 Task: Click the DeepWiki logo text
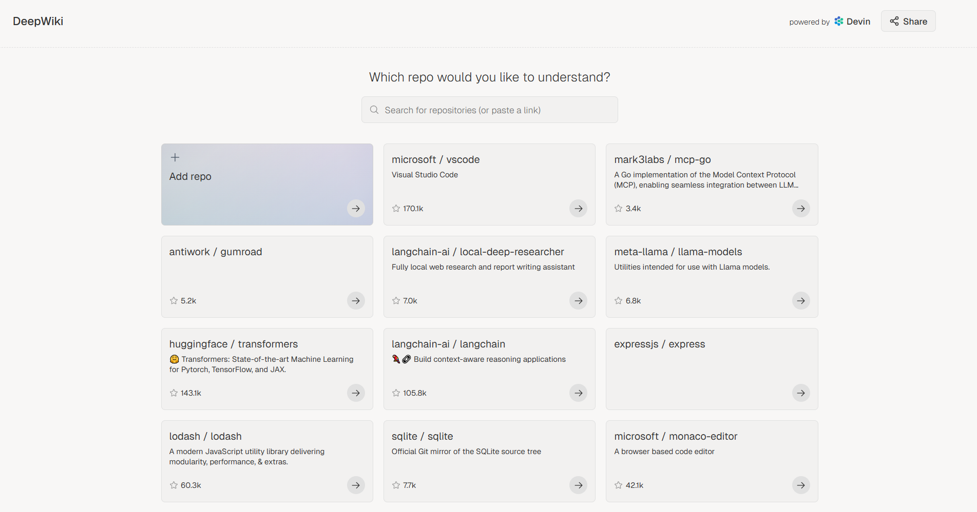click(x=38, y=21)
